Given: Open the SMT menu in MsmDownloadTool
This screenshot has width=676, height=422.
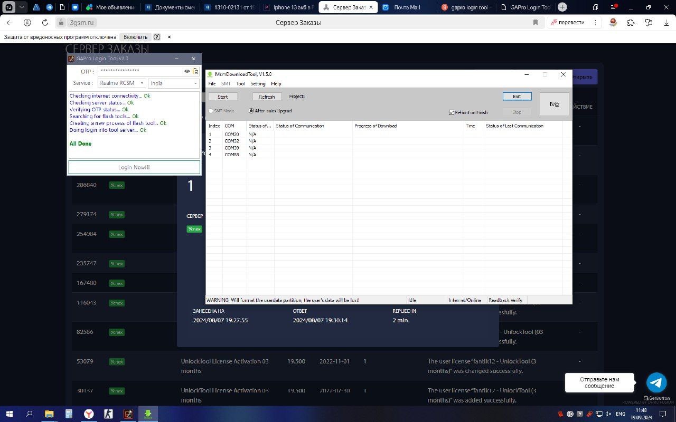Looking at the screenshot, I should click(x=226, y=84).
